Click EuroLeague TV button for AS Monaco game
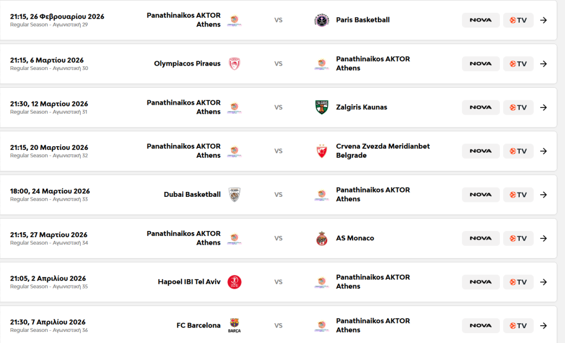The width and height of the screenshot is (565, 343). 518,238
